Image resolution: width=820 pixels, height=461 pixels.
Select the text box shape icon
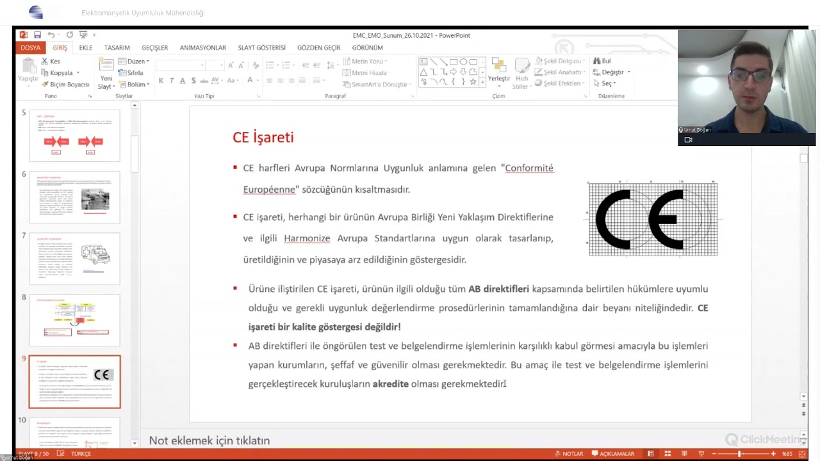(423, 62)
